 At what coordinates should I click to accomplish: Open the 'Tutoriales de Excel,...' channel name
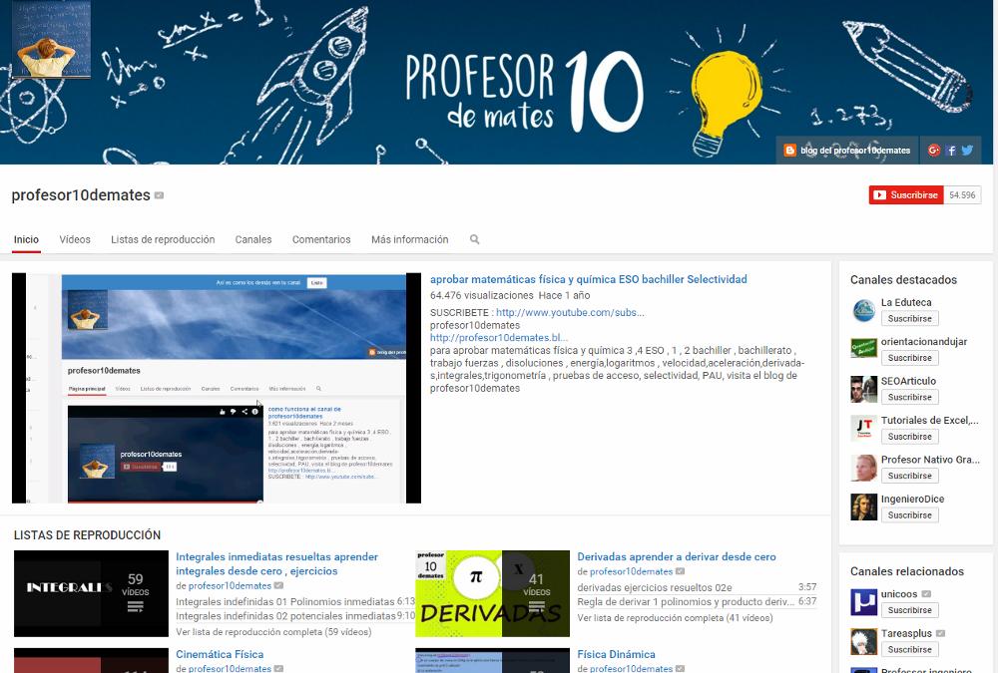click(930, 421)
